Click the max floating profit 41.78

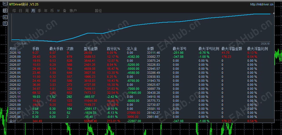pos(225,53)
